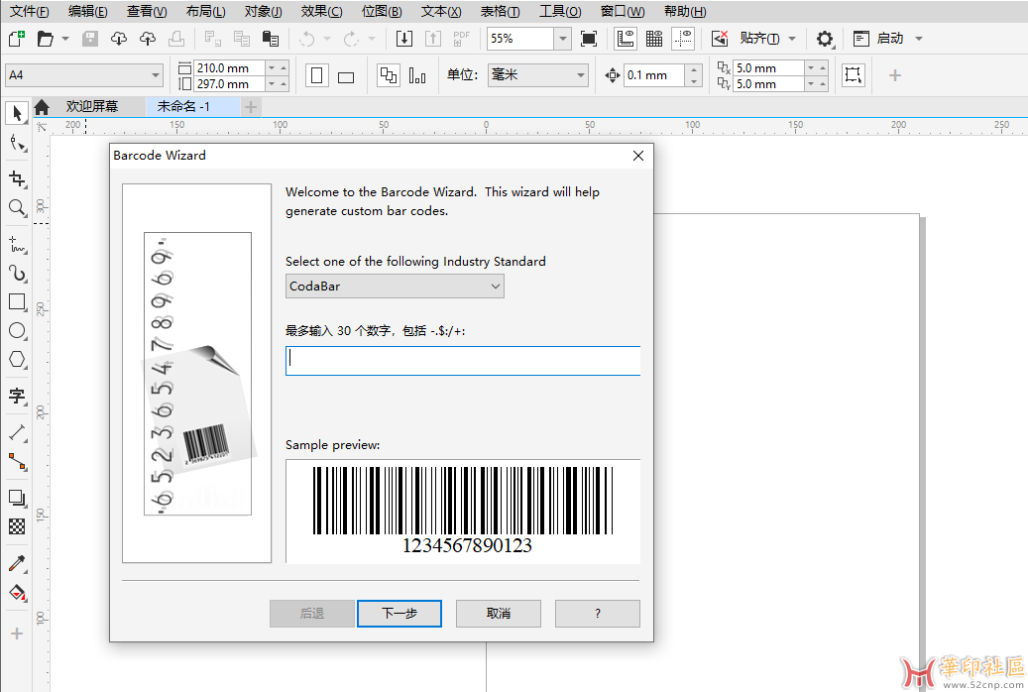Create a new document icon
Viewport: 1028px width, 692px height.
17,39
